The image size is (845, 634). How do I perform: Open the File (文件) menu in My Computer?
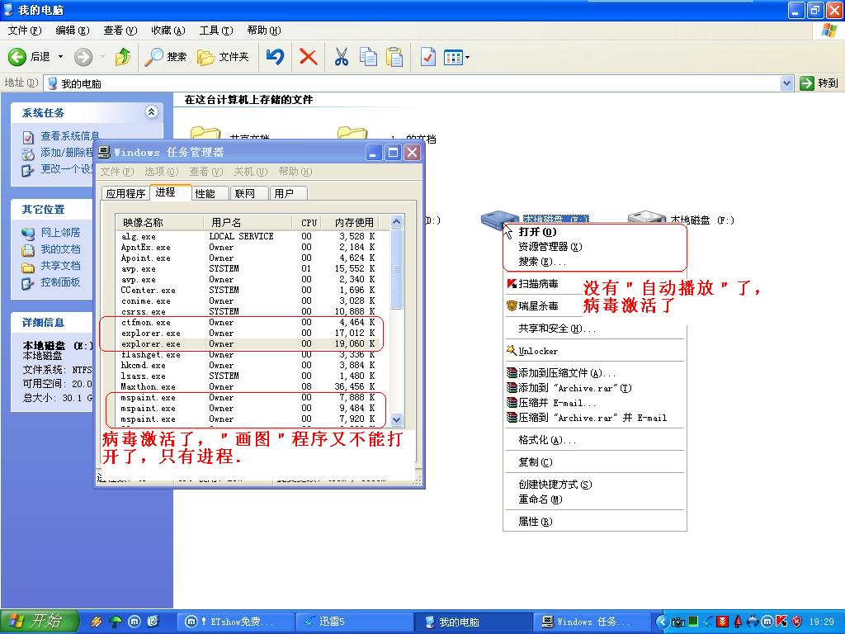[24, 31]
